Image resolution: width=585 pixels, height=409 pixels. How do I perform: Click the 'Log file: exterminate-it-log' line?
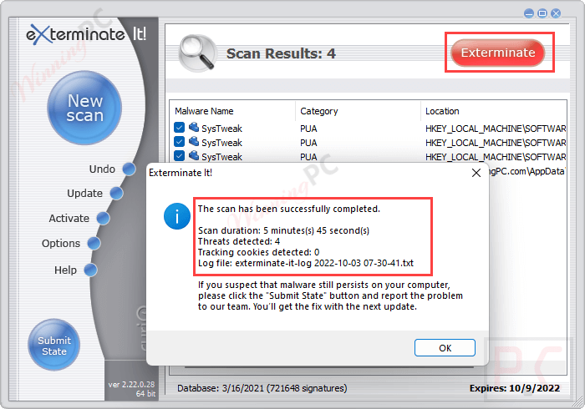[x=306, y=263]
